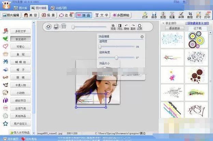Viewport: 213px width, 141px height.
Task: Click the 换背景 change background button
Action: (113, 27)
